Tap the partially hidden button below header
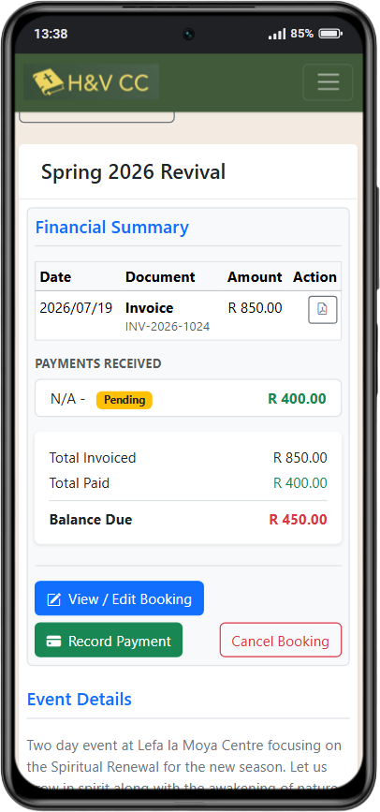This screenshot has height=812, width=380. 96,117
